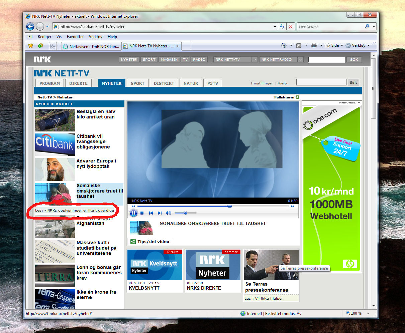Click the RSS feeds icon
405x333 pixels.
(x=299, y=45)
